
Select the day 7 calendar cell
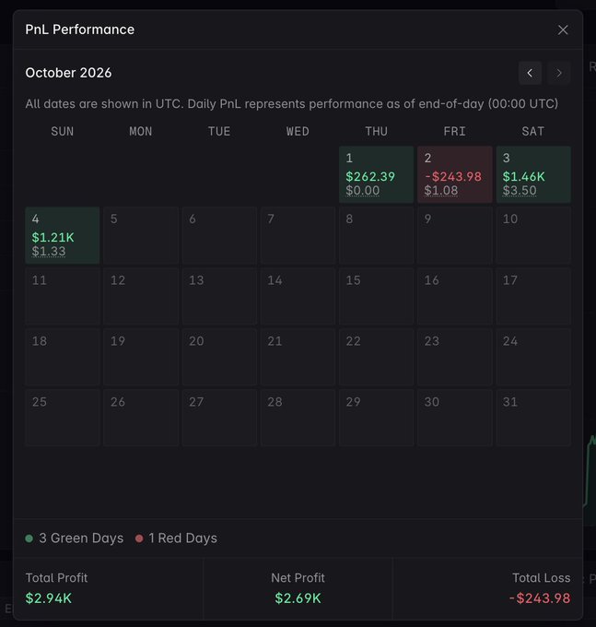coord(298,235)
